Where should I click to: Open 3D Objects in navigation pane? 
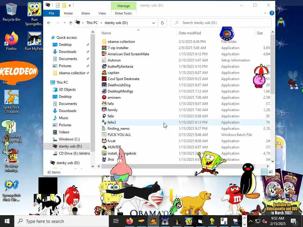tap(67, 90)
